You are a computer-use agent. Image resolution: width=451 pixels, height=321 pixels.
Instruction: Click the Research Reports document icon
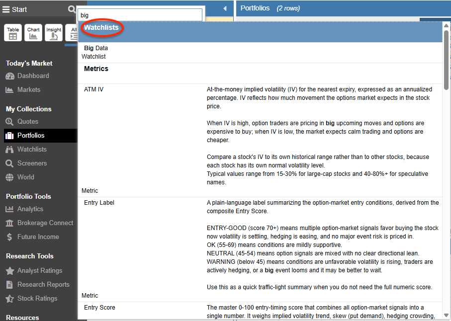(9, 285)
